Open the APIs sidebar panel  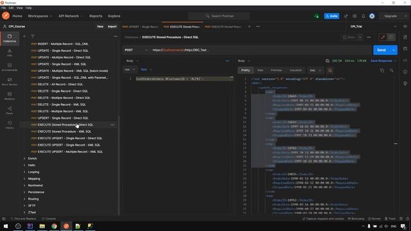tap(10, 53)
